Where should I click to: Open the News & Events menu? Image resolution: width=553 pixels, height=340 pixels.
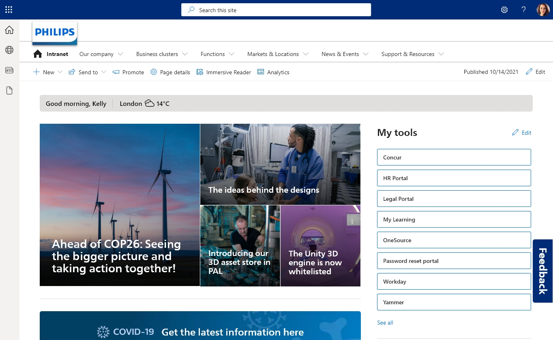click(340, 54)
